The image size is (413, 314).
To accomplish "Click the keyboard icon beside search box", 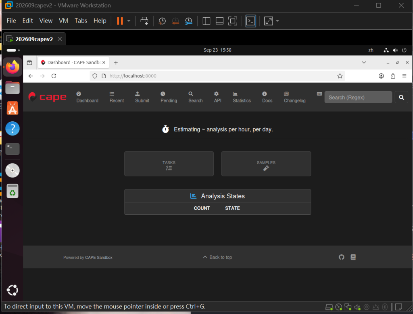I will [x=319, y=94].
